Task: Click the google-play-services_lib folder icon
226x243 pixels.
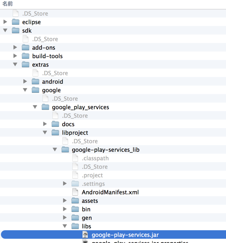Action: 65,149
